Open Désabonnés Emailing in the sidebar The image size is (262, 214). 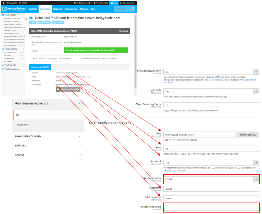coord(13,24)
